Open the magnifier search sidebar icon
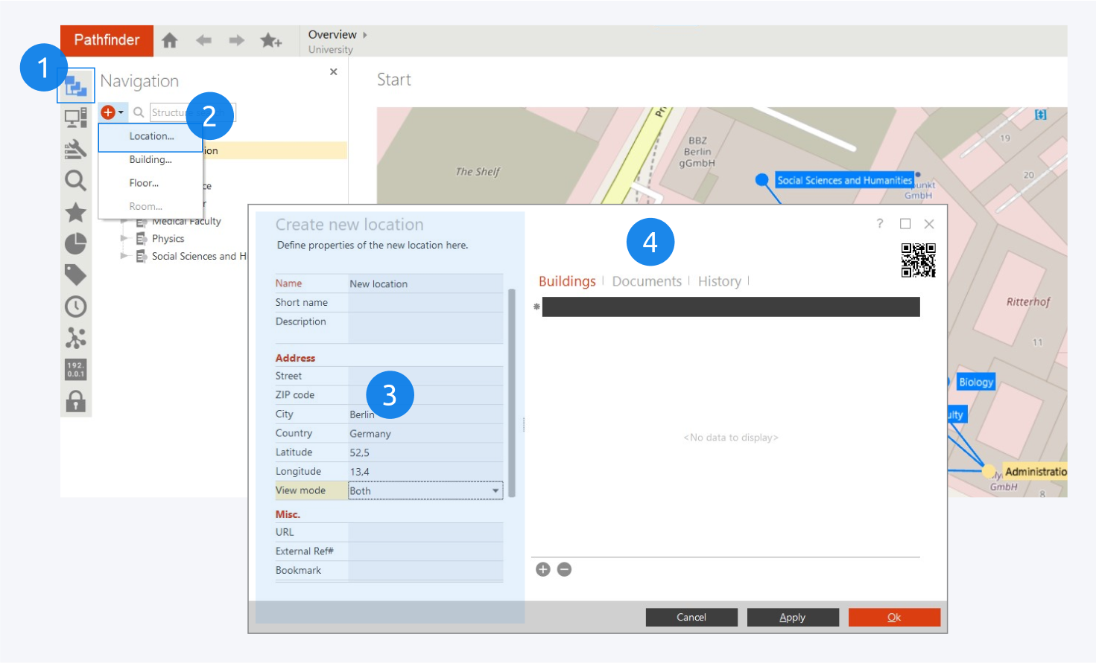Screen dimensions: 1096x663 pos(75,181)
